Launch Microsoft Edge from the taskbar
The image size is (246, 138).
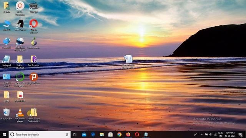coord(93,135)
